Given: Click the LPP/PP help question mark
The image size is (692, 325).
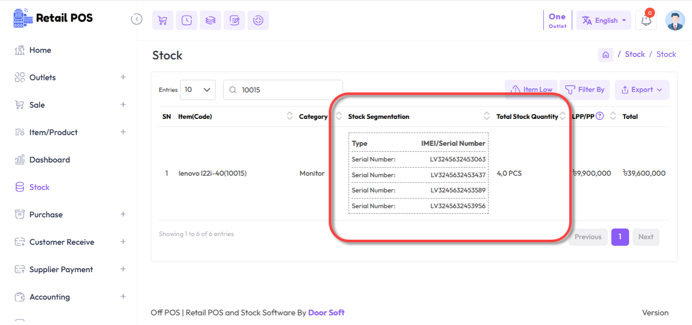Looking at the screenshot, I should tap(600, 116).
